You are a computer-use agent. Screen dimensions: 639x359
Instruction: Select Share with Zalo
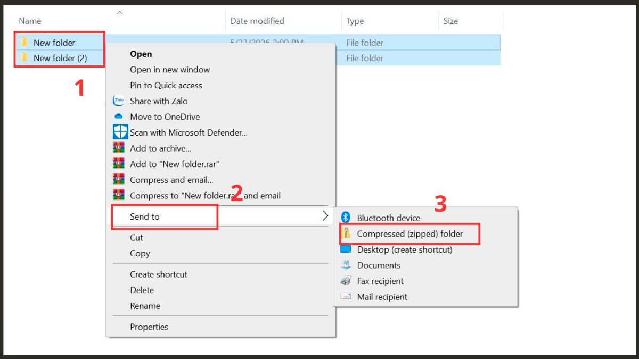pyautogui.click(x=159, y=101)
